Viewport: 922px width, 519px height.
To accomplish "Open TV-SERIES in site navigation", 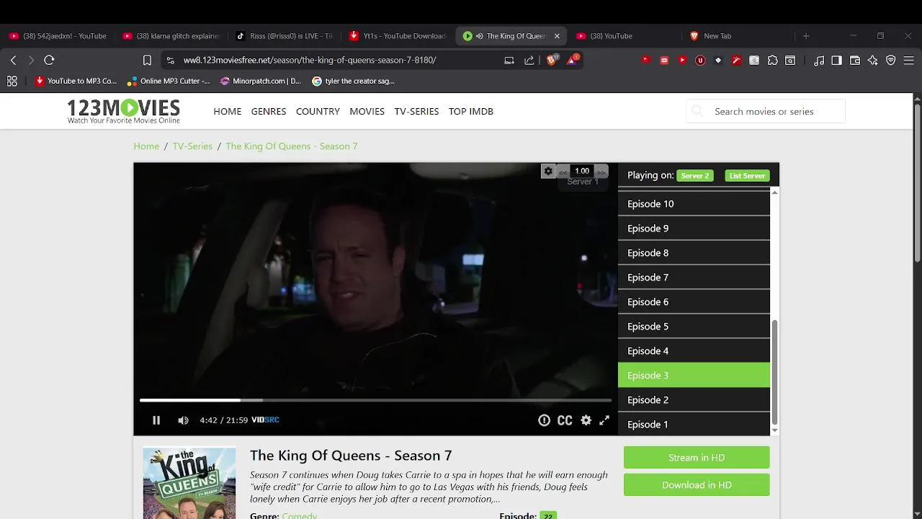I will click(x=416, y=111).
